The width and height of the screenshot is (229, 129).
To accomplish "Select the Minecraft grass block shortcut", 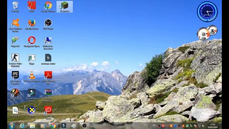I will pyautogui.click(x=64, y=7).
